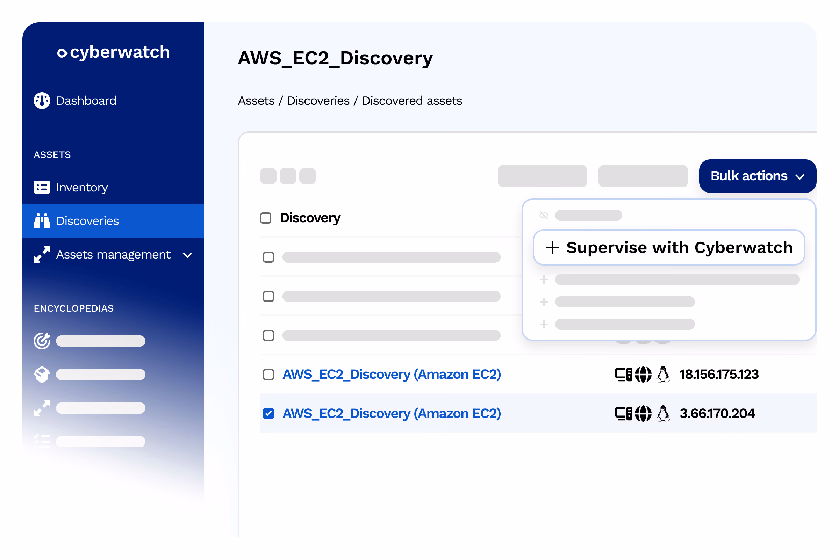Screen dimensions: 839x559
Task: Open the AWS_EC2_Discovery link for 18.156.175.123
Action: (392, 374)
